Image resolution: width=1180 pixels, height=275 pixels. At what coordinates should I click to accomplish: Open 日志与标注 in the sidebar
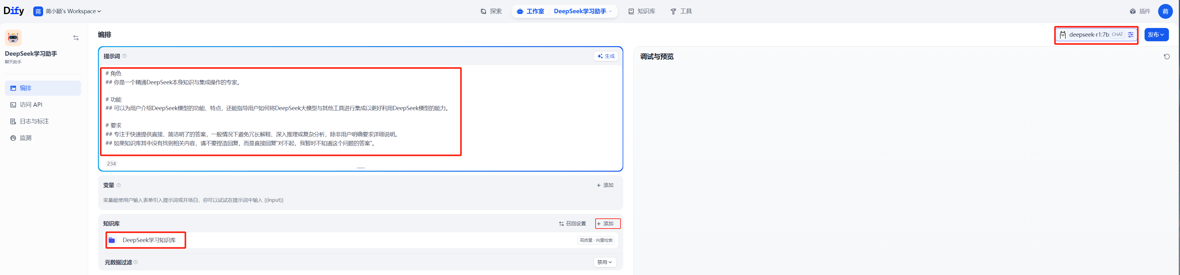(x=43, y=121)
